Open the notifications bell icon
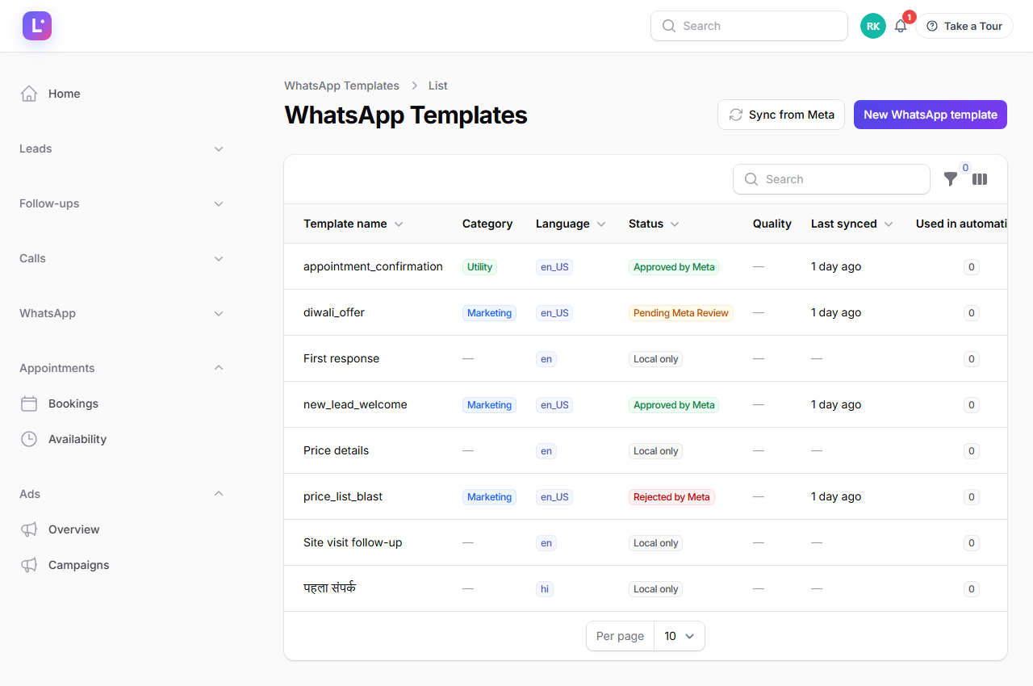This screenshot has width=1033, height=686. point(901,26)
